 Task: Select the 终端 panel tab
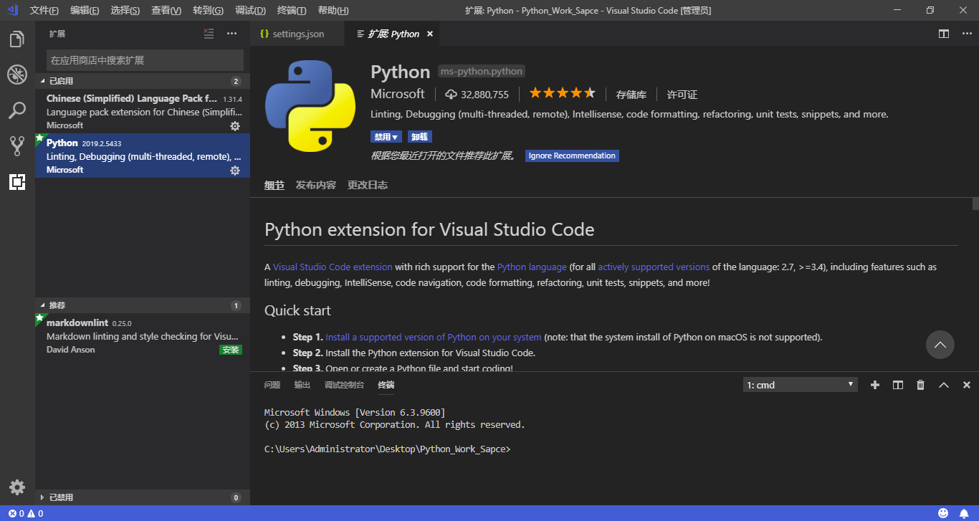[x=386, y=385]
